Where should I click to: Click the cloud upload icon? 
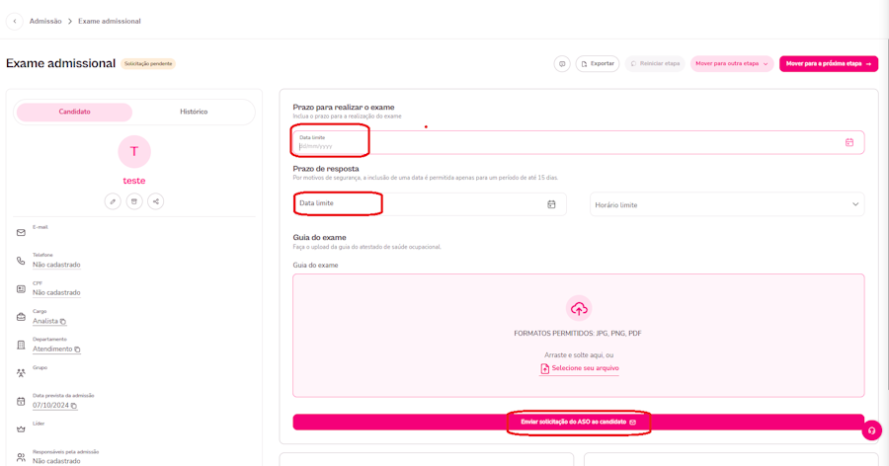click(579, 308)
